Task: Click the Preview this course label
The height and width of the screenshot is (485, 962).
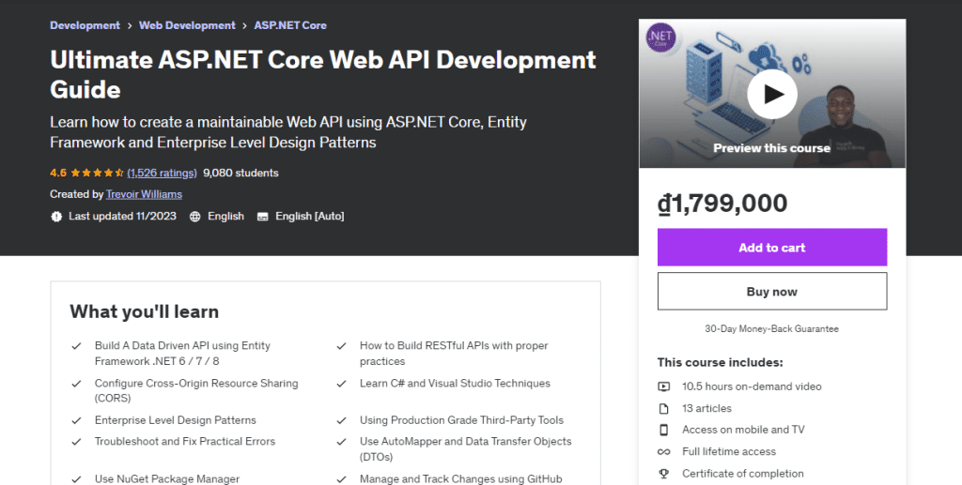Action: point(772,148)
